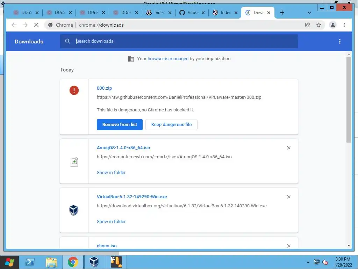358x269 pixels.
Task: Click the Chrome taskbar icon
Action: (x=73, y=262)
